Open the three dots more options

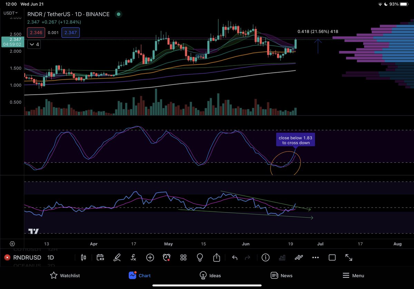315,257
